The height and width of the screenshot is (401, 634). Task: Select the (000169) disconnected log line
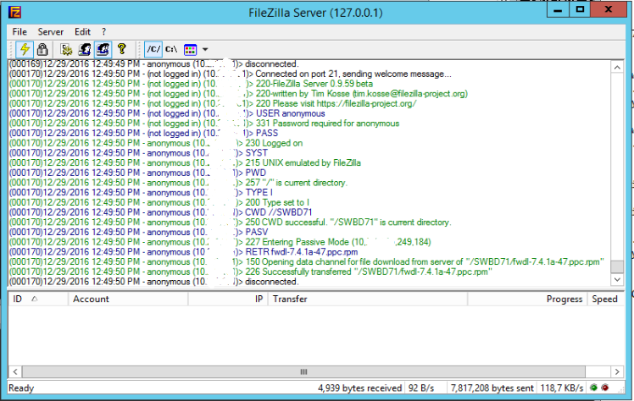153,64
